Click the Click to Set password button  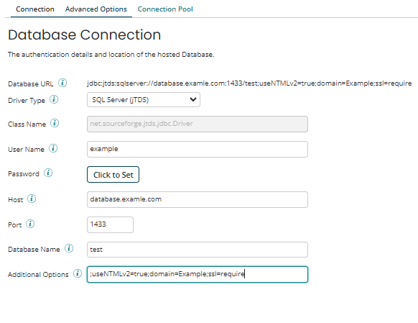click(x=113, y=175)
